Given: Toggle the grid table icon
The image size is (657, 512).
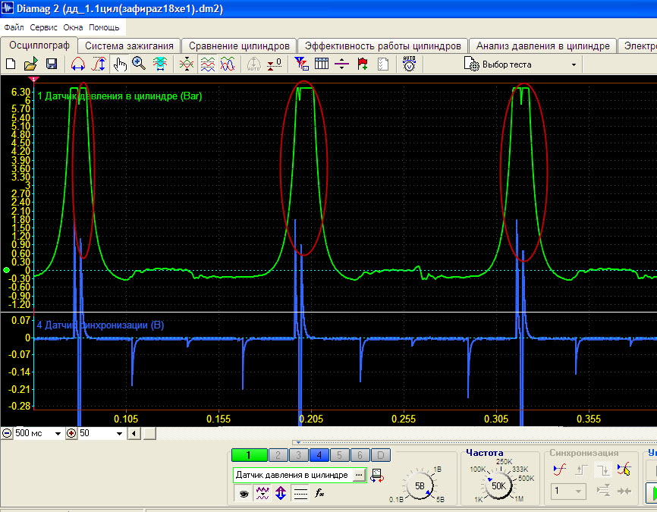Looking at the screenshot, I should (322, 64).
